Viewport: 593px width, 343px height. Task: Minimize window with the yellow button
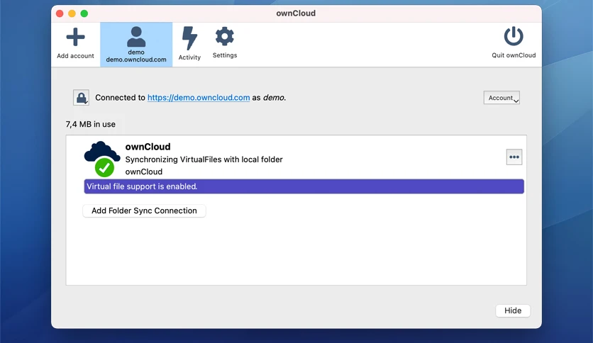click(72, 13)
